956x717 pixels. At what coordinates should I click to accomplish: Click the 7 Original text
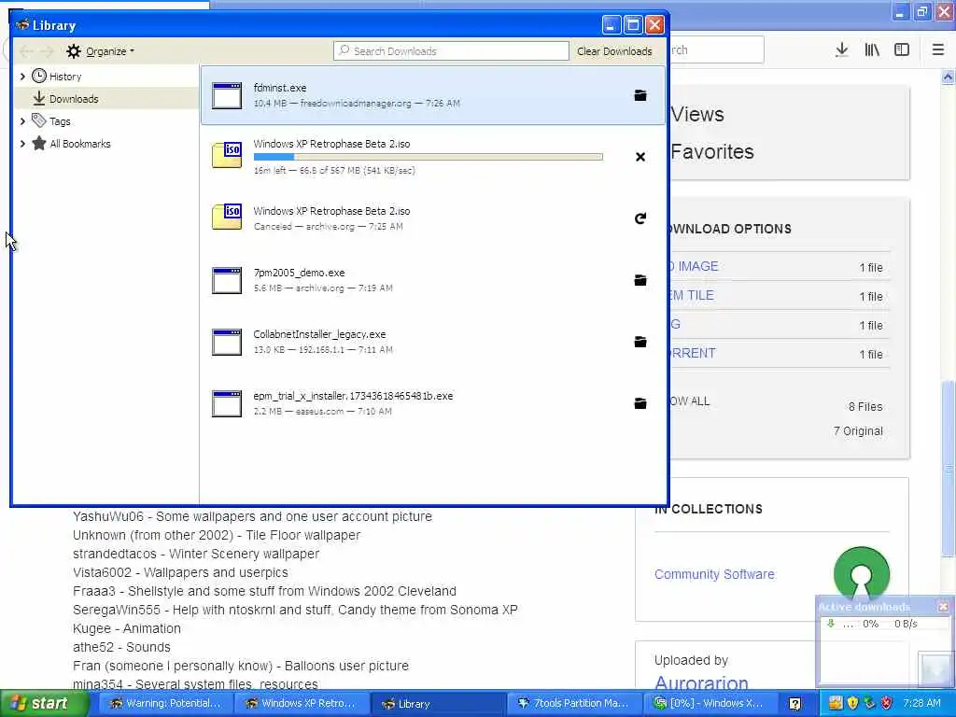[x=858, y=431]
